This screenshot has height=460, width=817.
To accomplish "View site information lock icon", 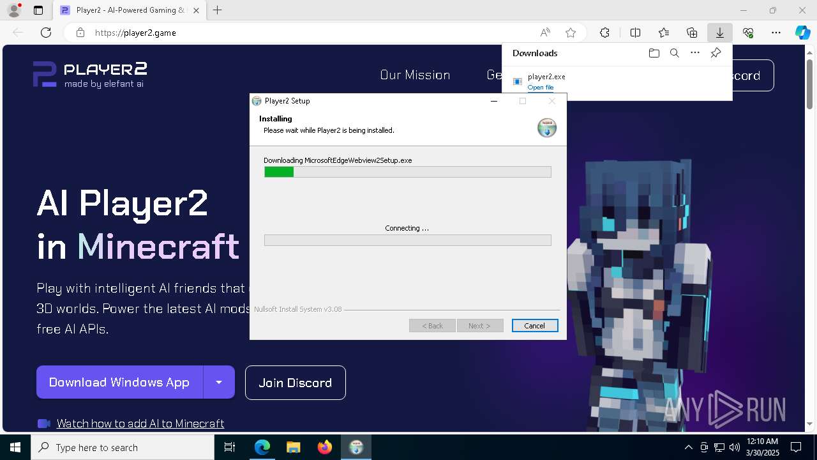I will click(x=80, y=33).
